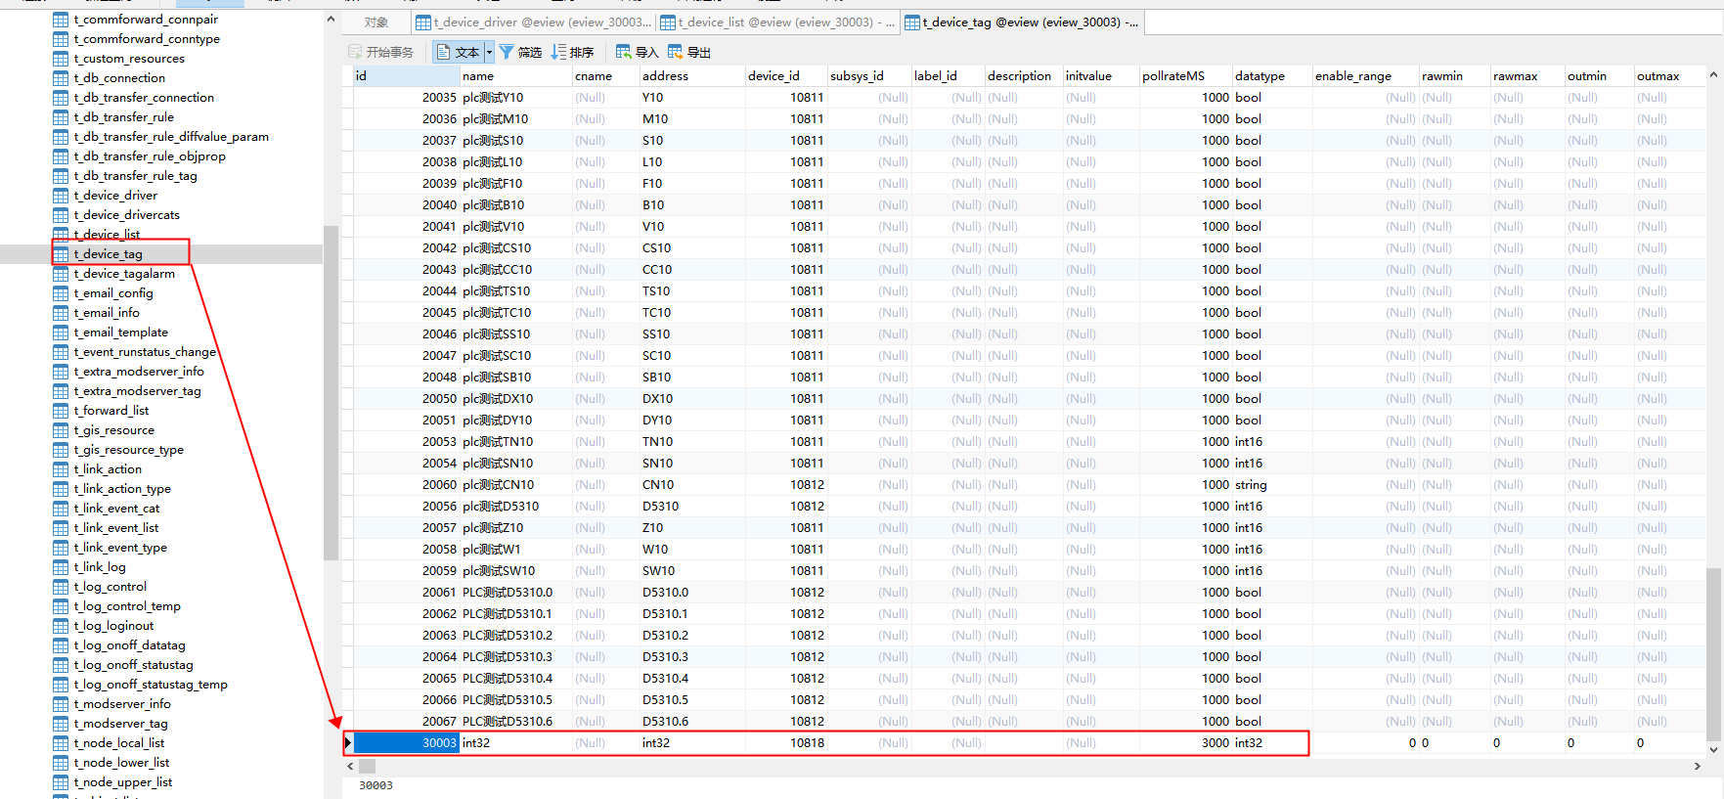Click table icon beside t_modserver_info

[61, 704]
